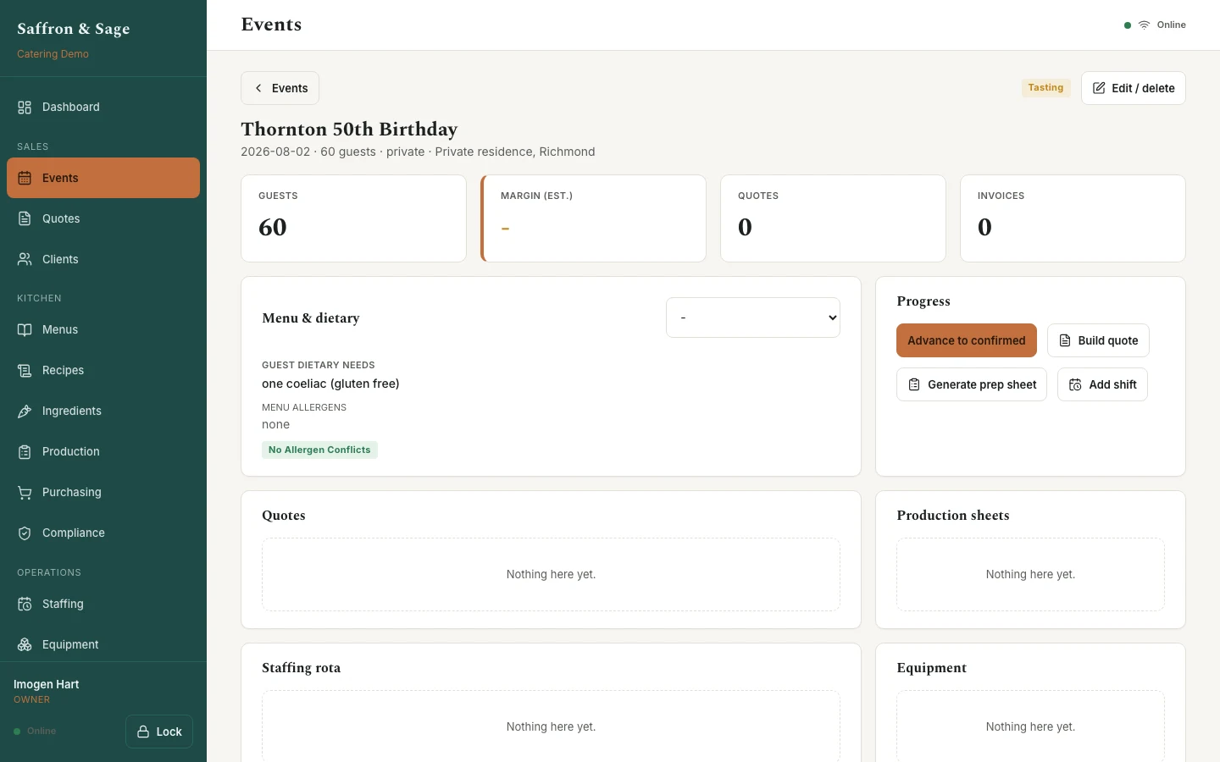Go to Quotes in the sidebar
The width and height of the screenshot is (1220, 762).
pyautogui.click(x=103, y=219)
